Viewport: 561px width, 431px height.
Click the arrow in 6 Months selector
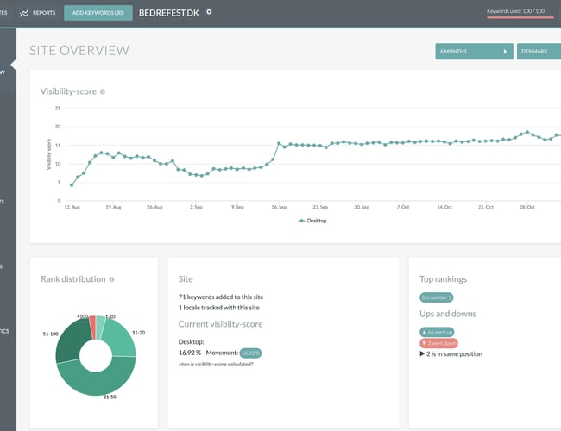(x=506, y=52)
